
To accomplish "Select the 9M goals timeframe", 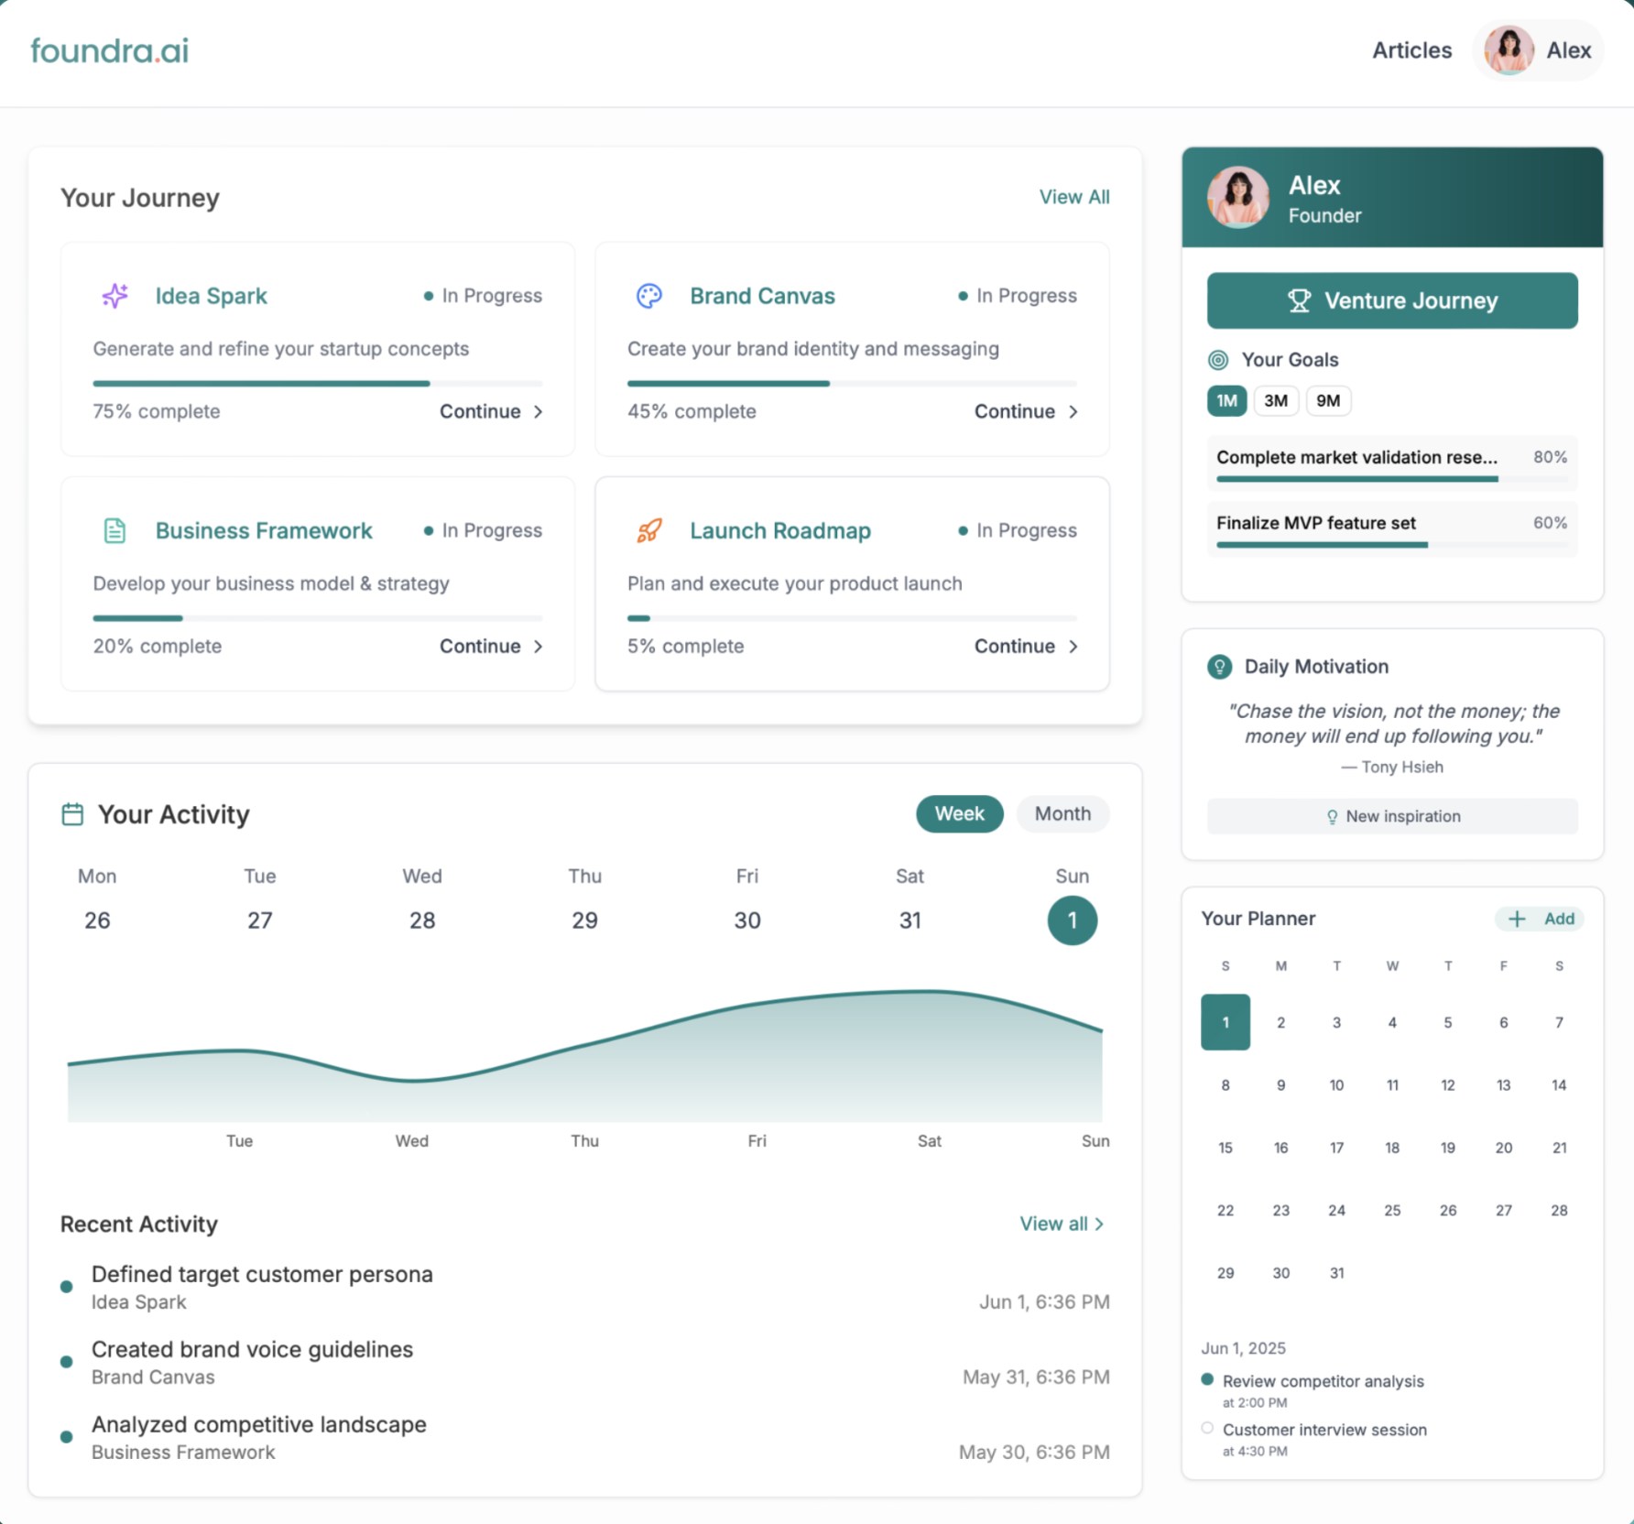I will 1328,400.
